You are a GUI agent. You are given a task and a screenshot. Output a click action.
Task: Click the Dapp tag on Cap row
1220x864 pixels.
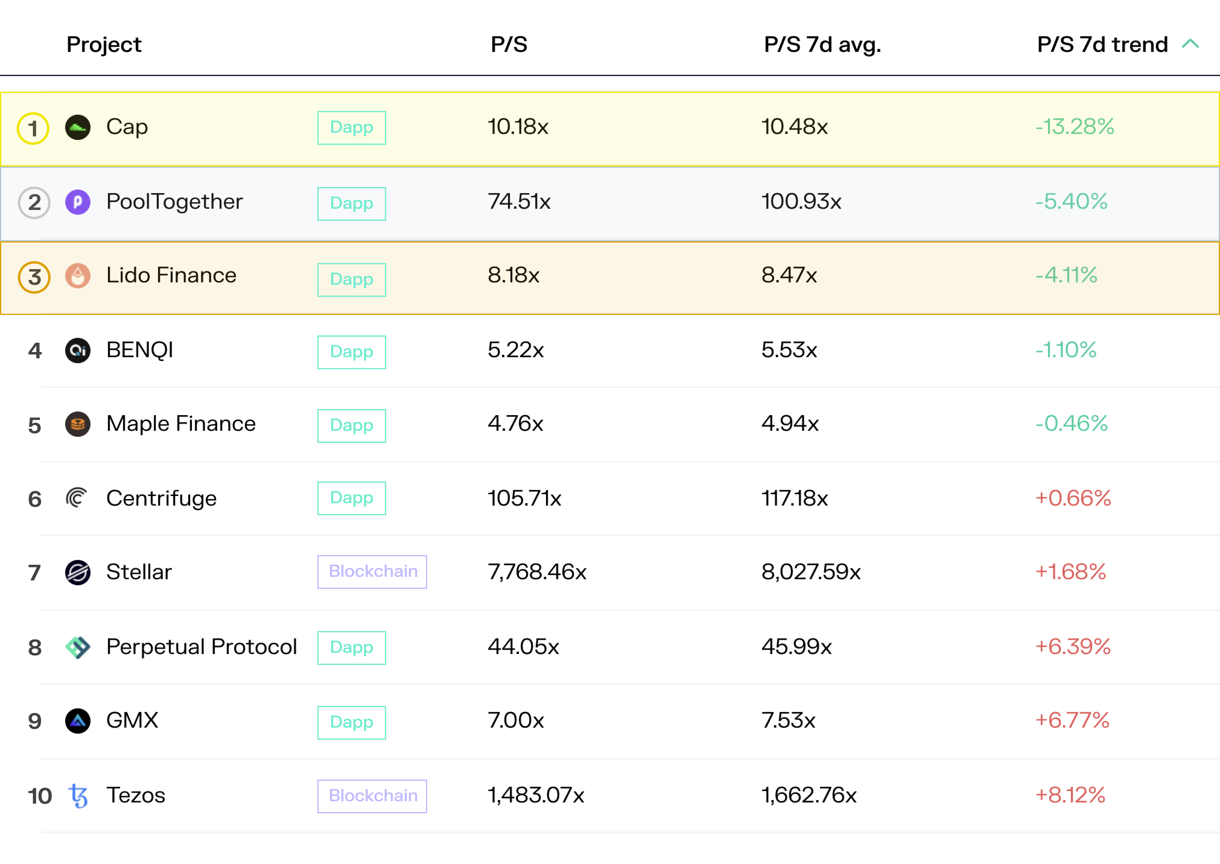coord(351,128)
